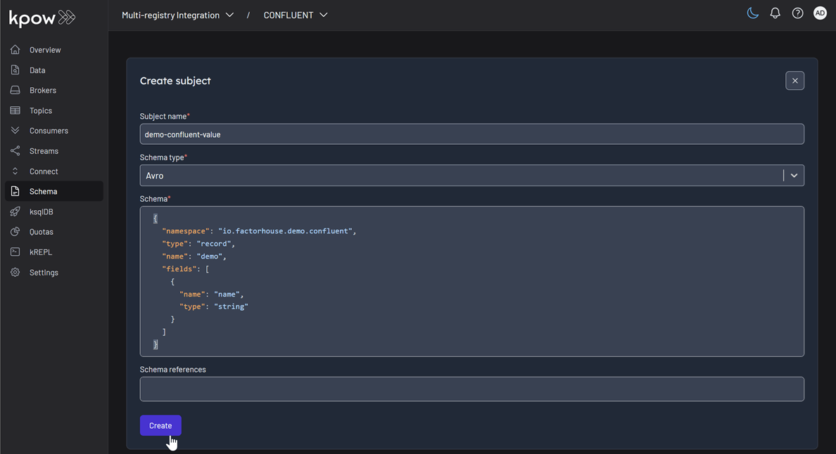Screen dimensions: 836x454
Task: Toggle dark mode with the moon icon
Action: tap(752, 13)
